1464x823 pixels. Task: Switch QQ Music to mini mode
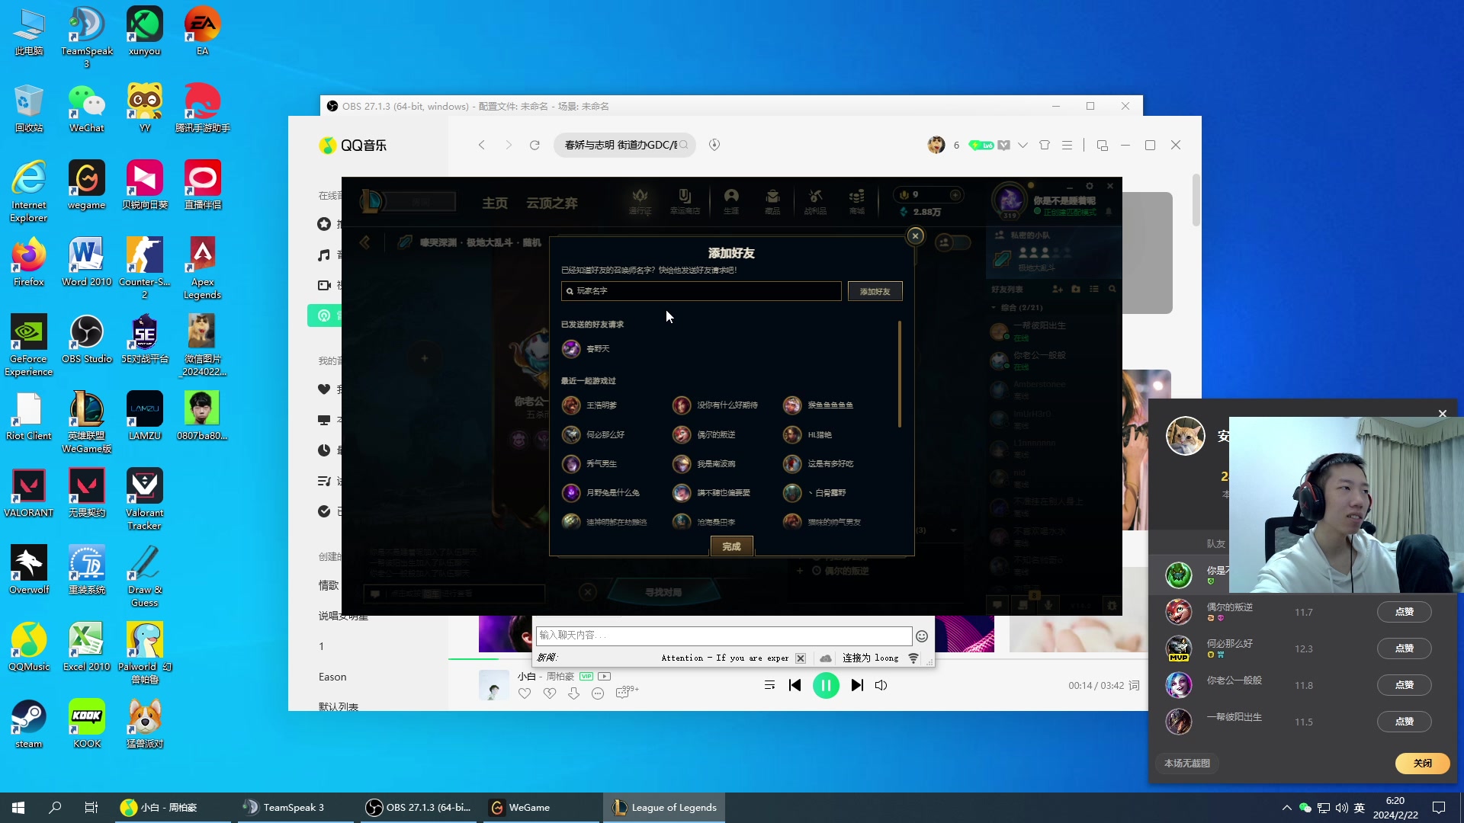[x=1102, y=145]
